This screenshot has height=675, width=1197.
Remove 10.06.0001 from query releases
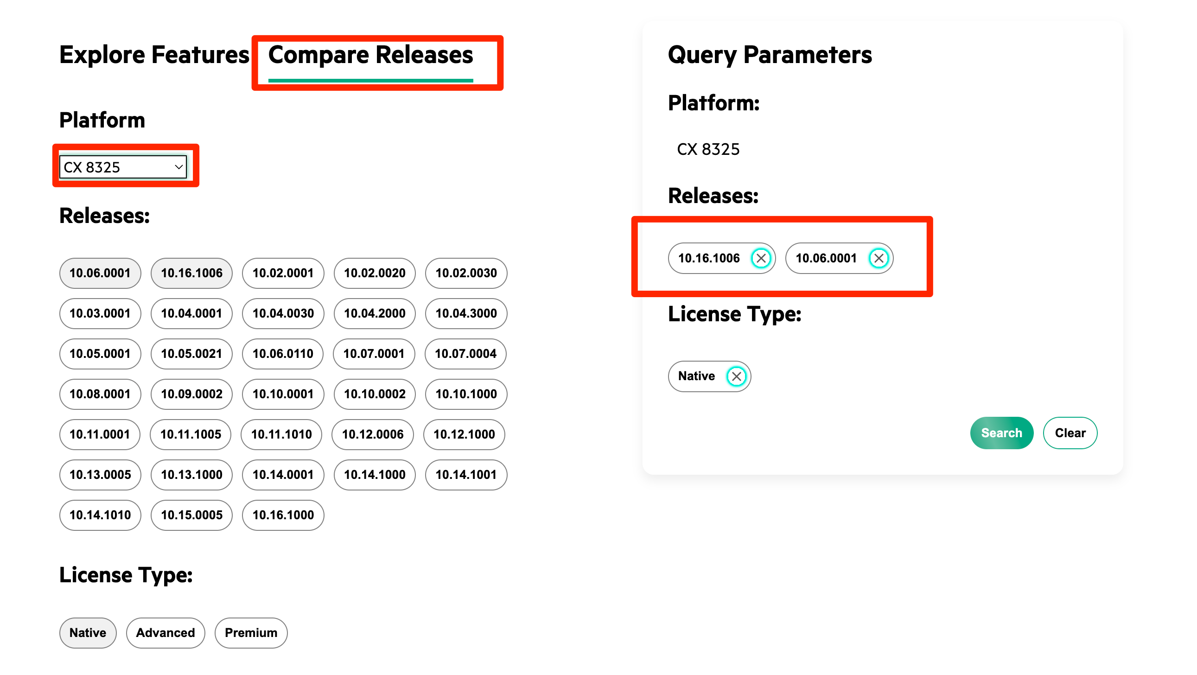pyautogui.click(x=878, y=258)
